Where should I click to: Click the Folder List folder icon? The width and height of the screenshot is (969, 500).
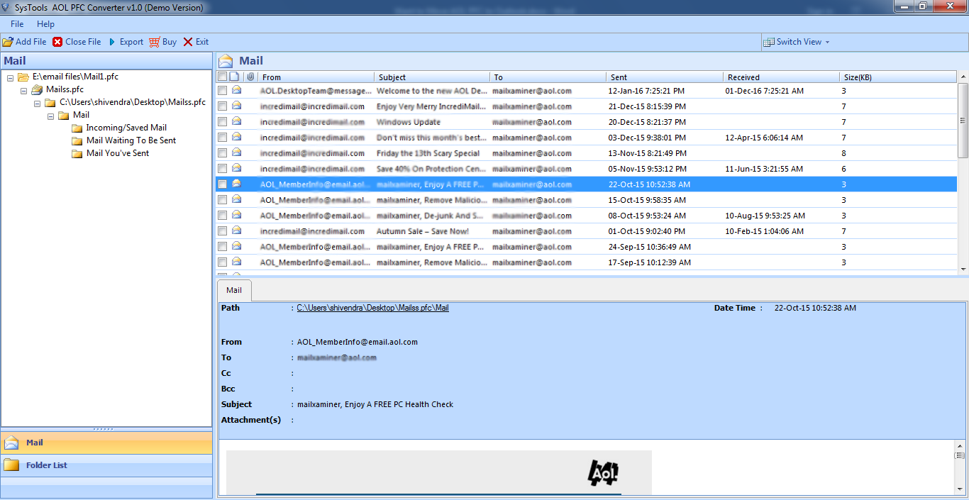pyautogui.click(x=11, y=465)
